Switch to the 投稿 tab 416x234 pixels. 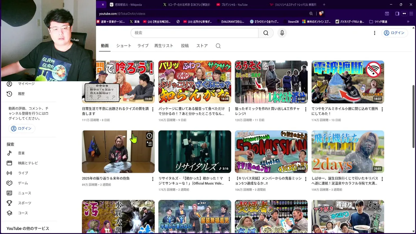[x=185, y=46]
